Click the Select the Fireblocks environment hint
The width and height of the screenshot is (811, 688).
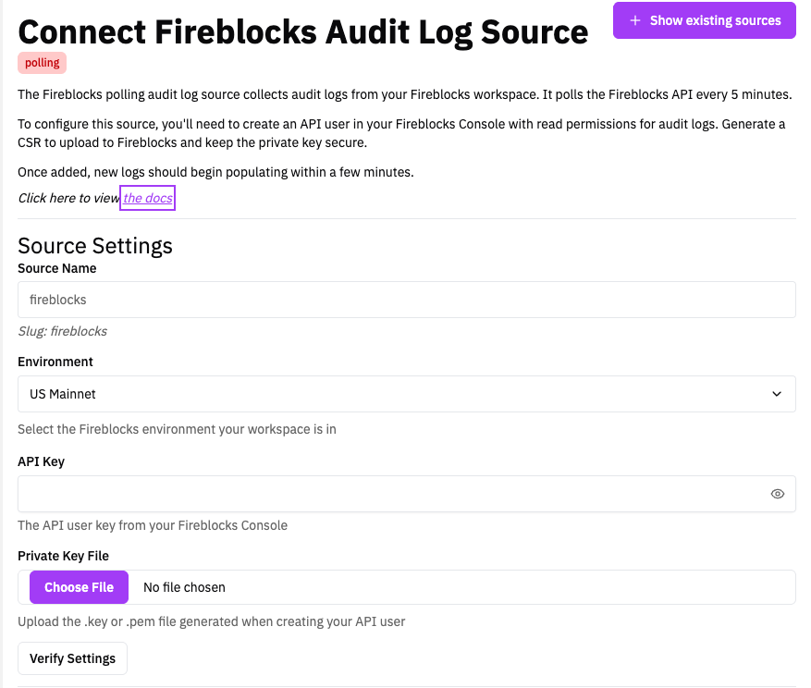click(x=177, y=429)
